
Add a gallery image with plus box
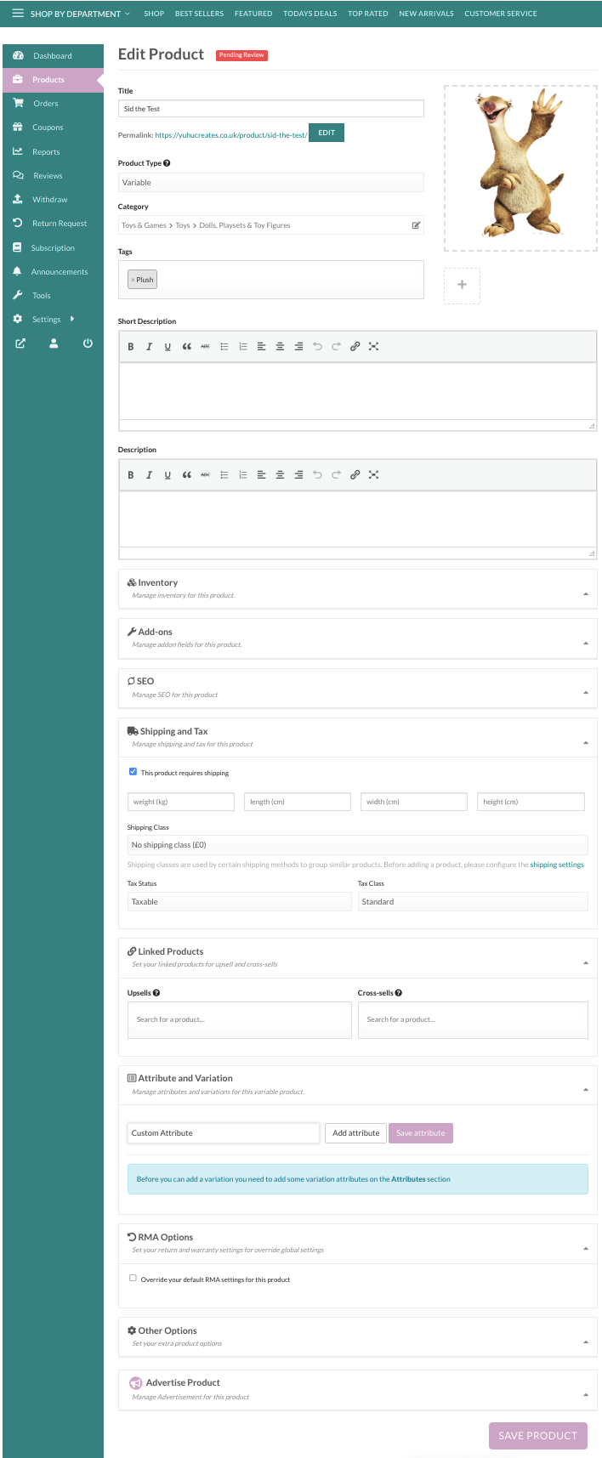(x=462, y=286)
